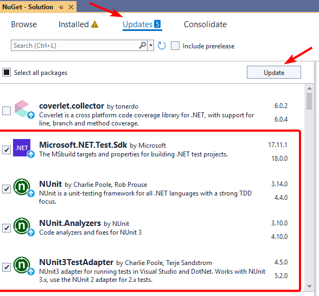The height and width of the screenshot is (296, 319).
Task: Click the Update button
Action: click(x=274, y=72)
